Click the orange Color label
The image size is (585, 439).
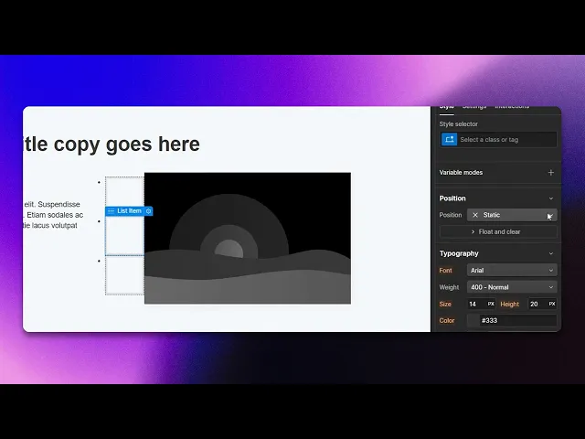coord(447,321)
